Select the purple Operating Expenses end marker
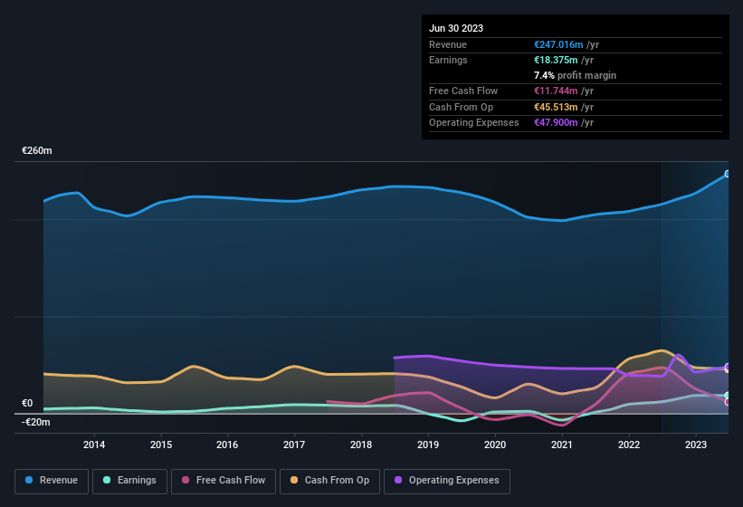Viewport: 743px width, 507px height. [x=727, y=368]
